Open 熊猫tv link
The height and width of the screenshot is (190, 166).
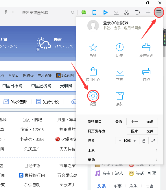[x=28, y=75]
